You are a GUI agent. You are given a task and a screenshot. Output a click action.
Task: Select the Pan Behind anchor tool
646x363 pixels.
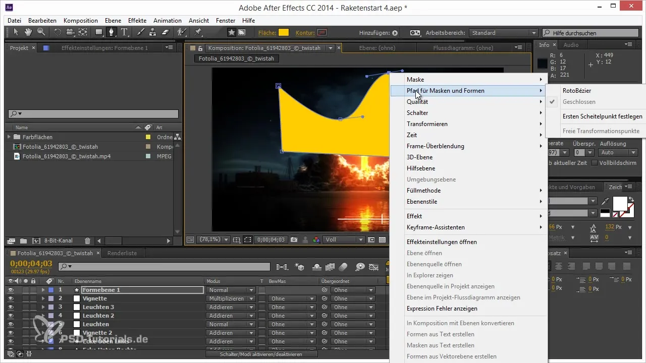83,32
